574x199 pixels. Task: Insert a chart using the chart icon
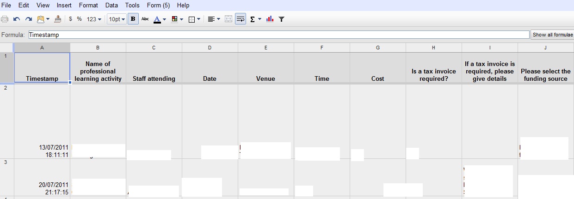tap(270, 19)
